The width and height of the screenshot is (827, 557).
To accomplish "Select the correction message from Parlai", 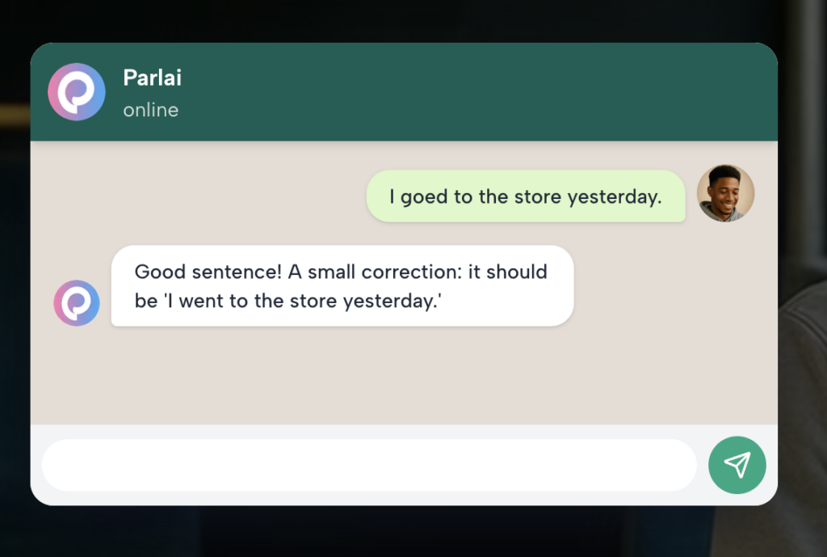I will (341, 285).
